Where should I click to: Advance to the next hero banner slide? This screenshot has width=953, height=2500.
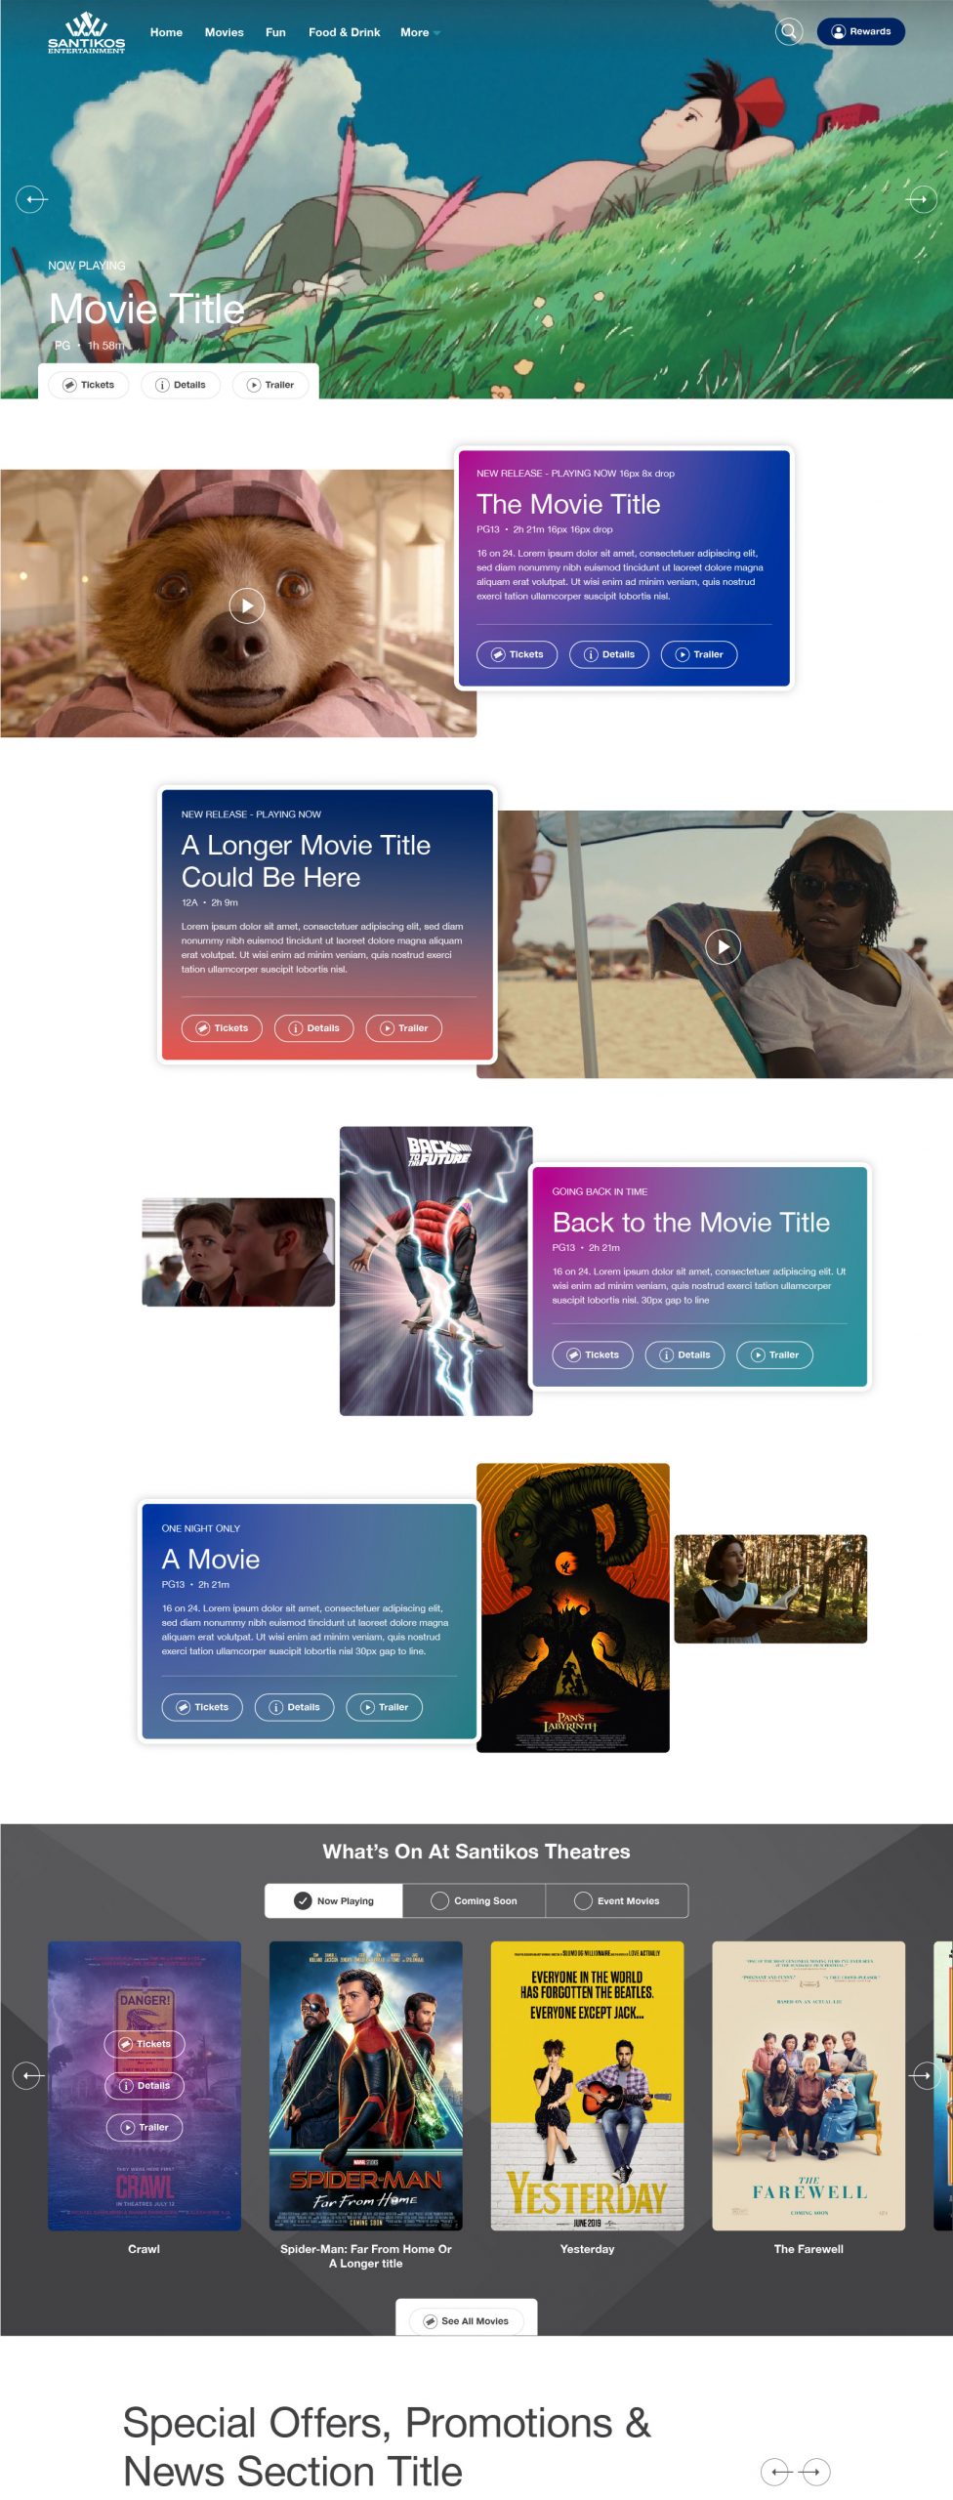point(921,199)
